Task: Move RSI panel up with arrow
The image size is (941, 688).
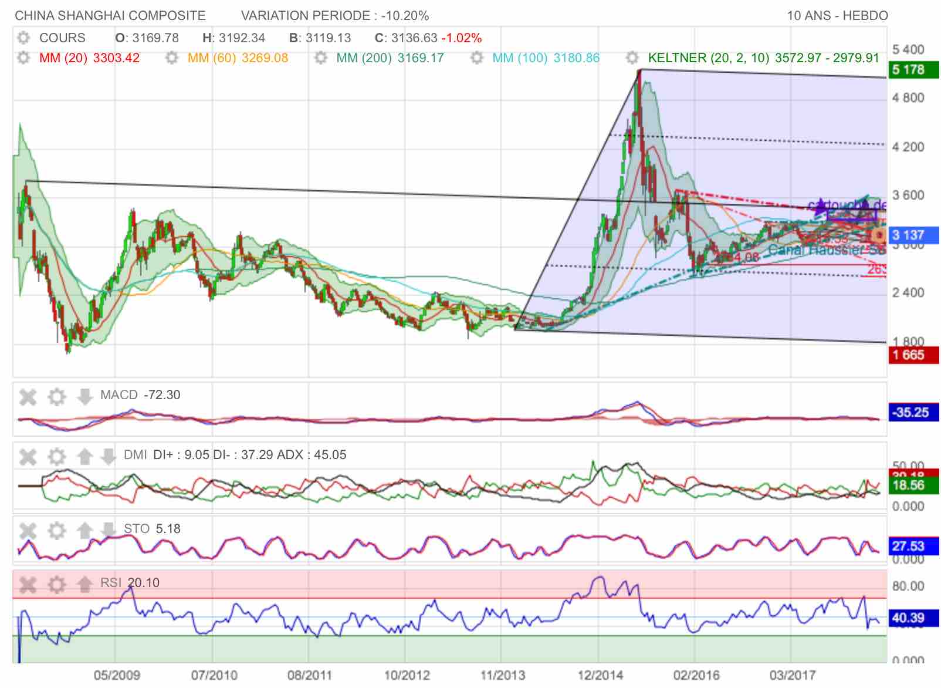Action: [x=84, y=584]
